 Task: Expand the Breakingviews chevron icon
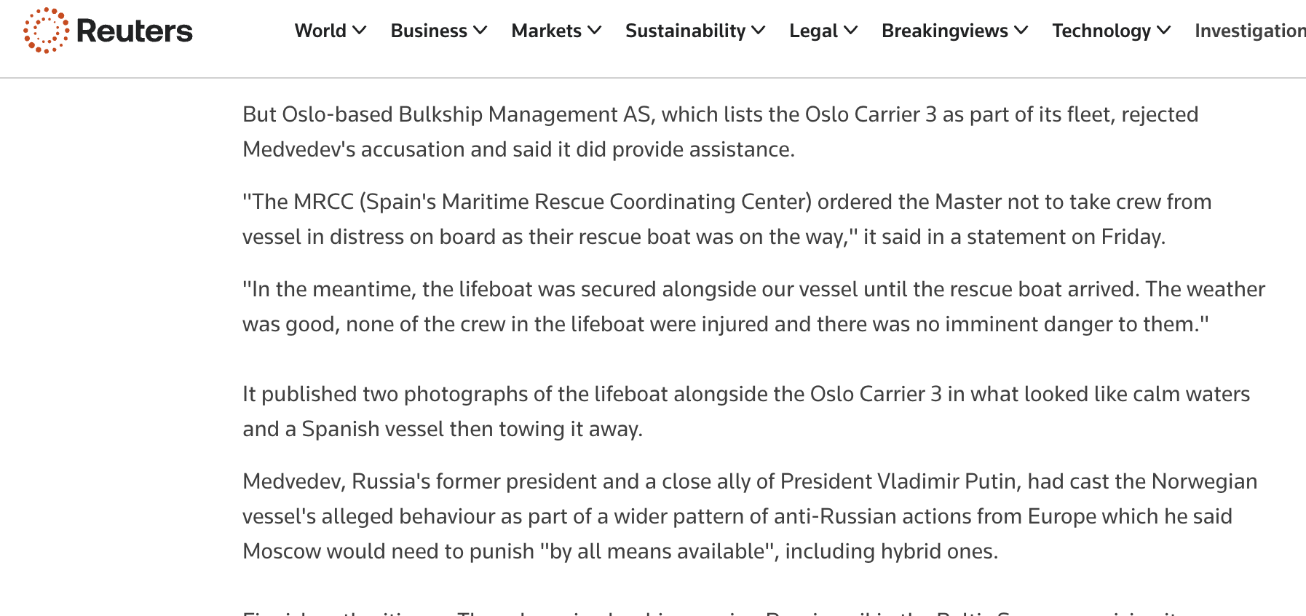1021,31
